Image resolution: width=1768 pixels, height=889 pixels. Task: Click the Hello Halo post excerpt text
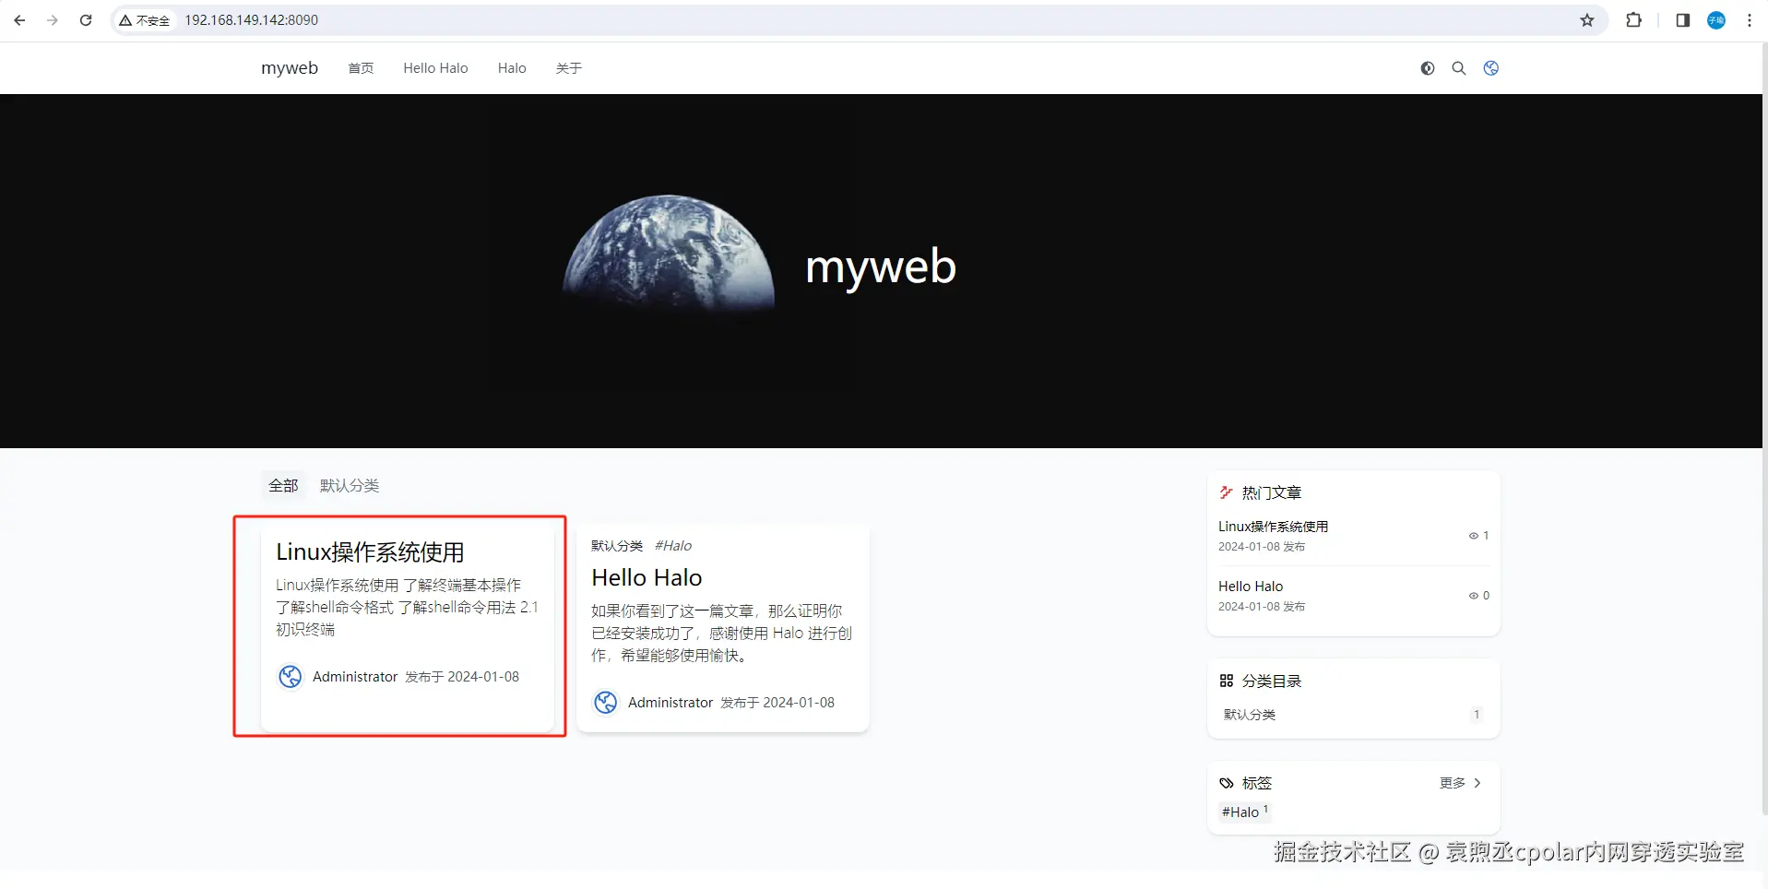721,634
